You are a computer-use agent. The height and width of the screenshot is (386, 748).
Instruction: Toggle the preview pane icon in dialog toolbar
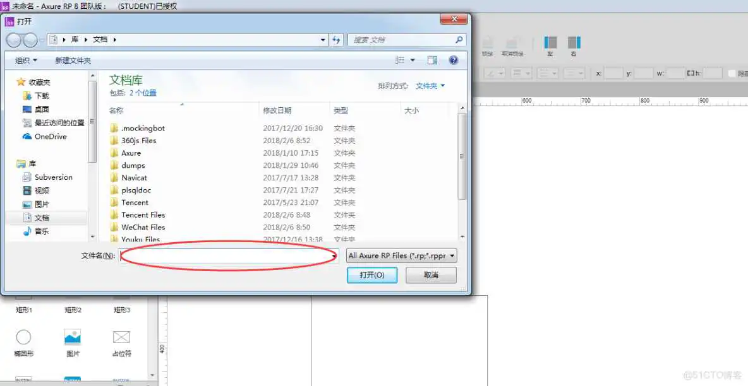coord(432,60)
